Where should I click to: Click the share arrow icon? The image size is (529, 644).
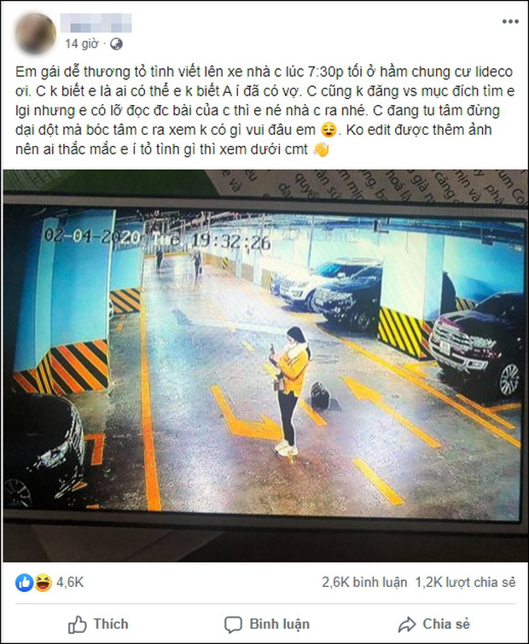click(x=407, y=624)
